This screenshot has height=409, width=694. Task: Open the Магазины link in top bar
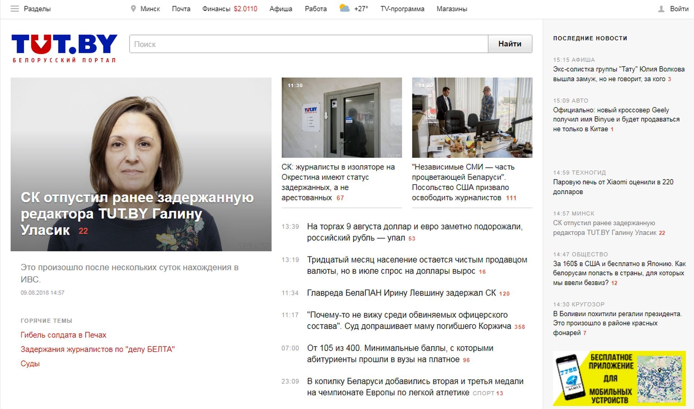click(x=451, y=9)
